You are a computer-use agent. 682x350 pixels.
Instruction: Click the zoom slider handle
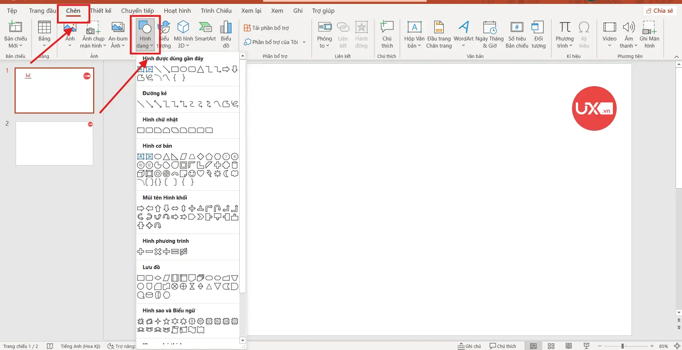tap(622, 346)
